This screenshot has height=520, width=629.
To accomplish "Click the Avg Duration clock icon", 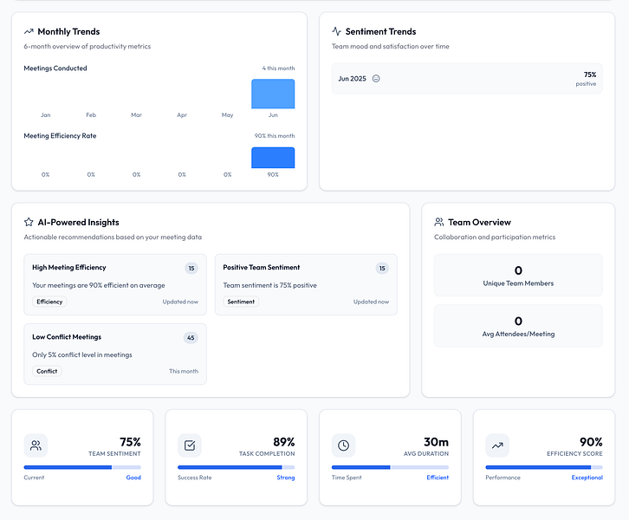I will pyautogui.click(x=343, y=445).
